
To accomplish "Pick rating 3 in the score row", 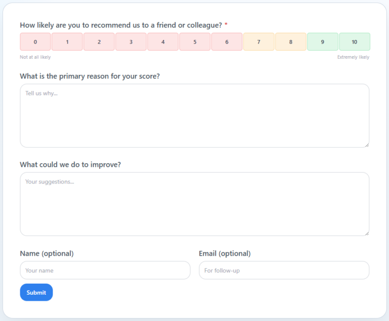I will (x=131, y=41).
